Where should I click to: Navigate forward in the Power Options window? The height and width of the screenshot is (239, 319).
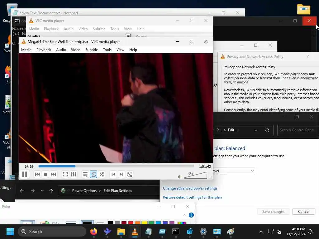click(32, 191)
